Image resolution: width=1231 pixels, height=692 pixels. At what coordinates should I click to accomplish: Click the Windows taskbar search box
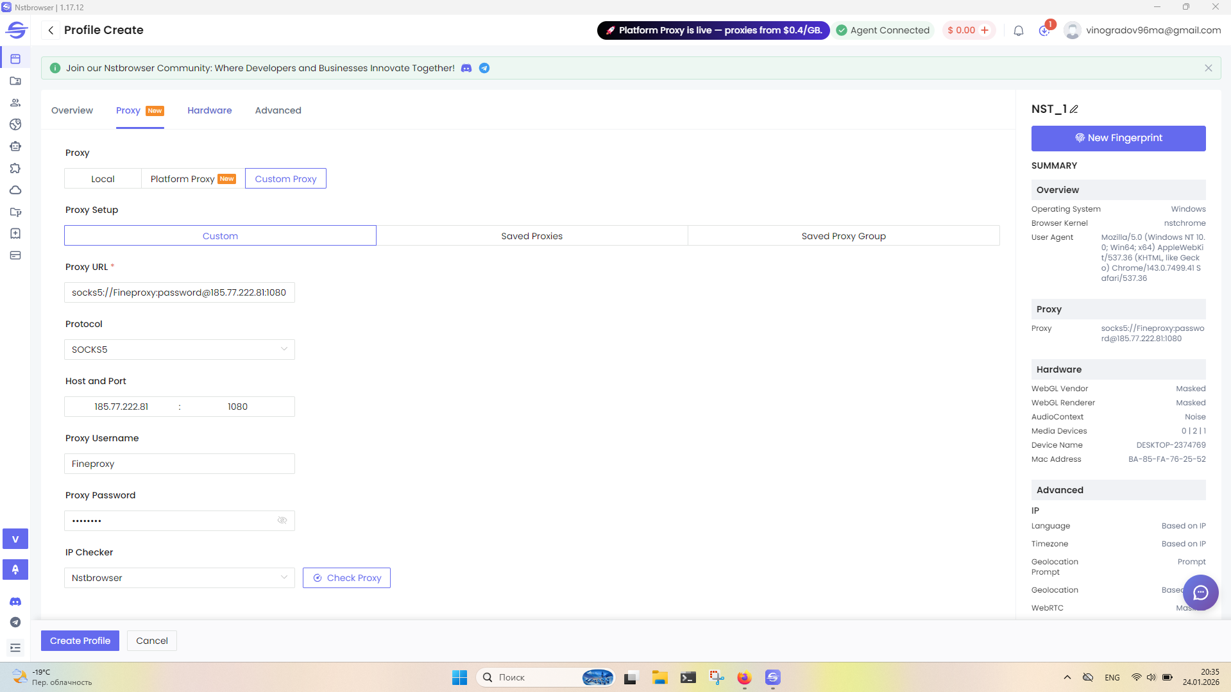point(546,677)
